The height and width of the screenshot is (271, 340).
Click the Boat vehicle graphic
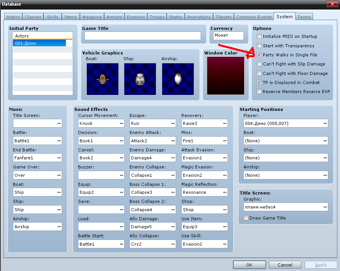coord(102,79)
